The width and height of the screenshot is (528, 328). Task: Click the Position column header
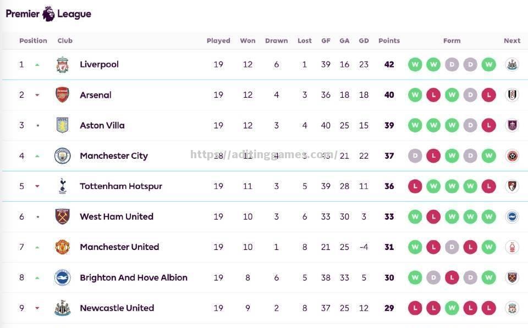[33, 41]
